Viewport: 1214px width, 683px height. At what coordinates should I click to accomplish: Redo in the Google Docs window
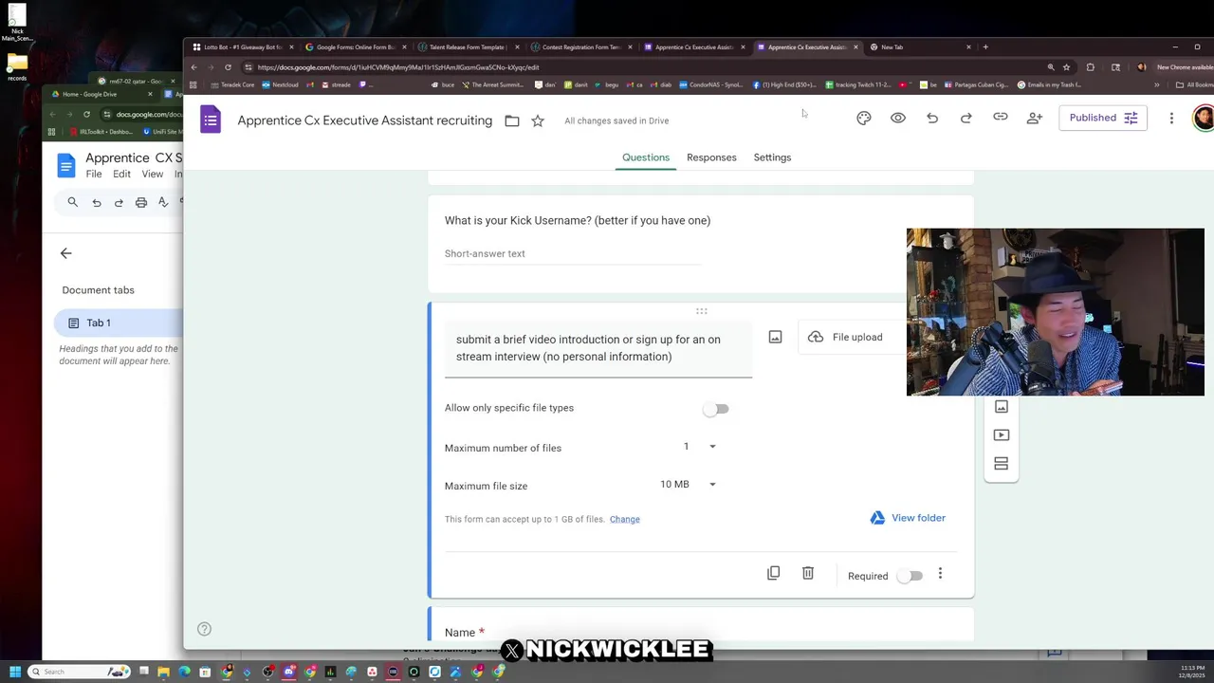(x=119, y=202)
